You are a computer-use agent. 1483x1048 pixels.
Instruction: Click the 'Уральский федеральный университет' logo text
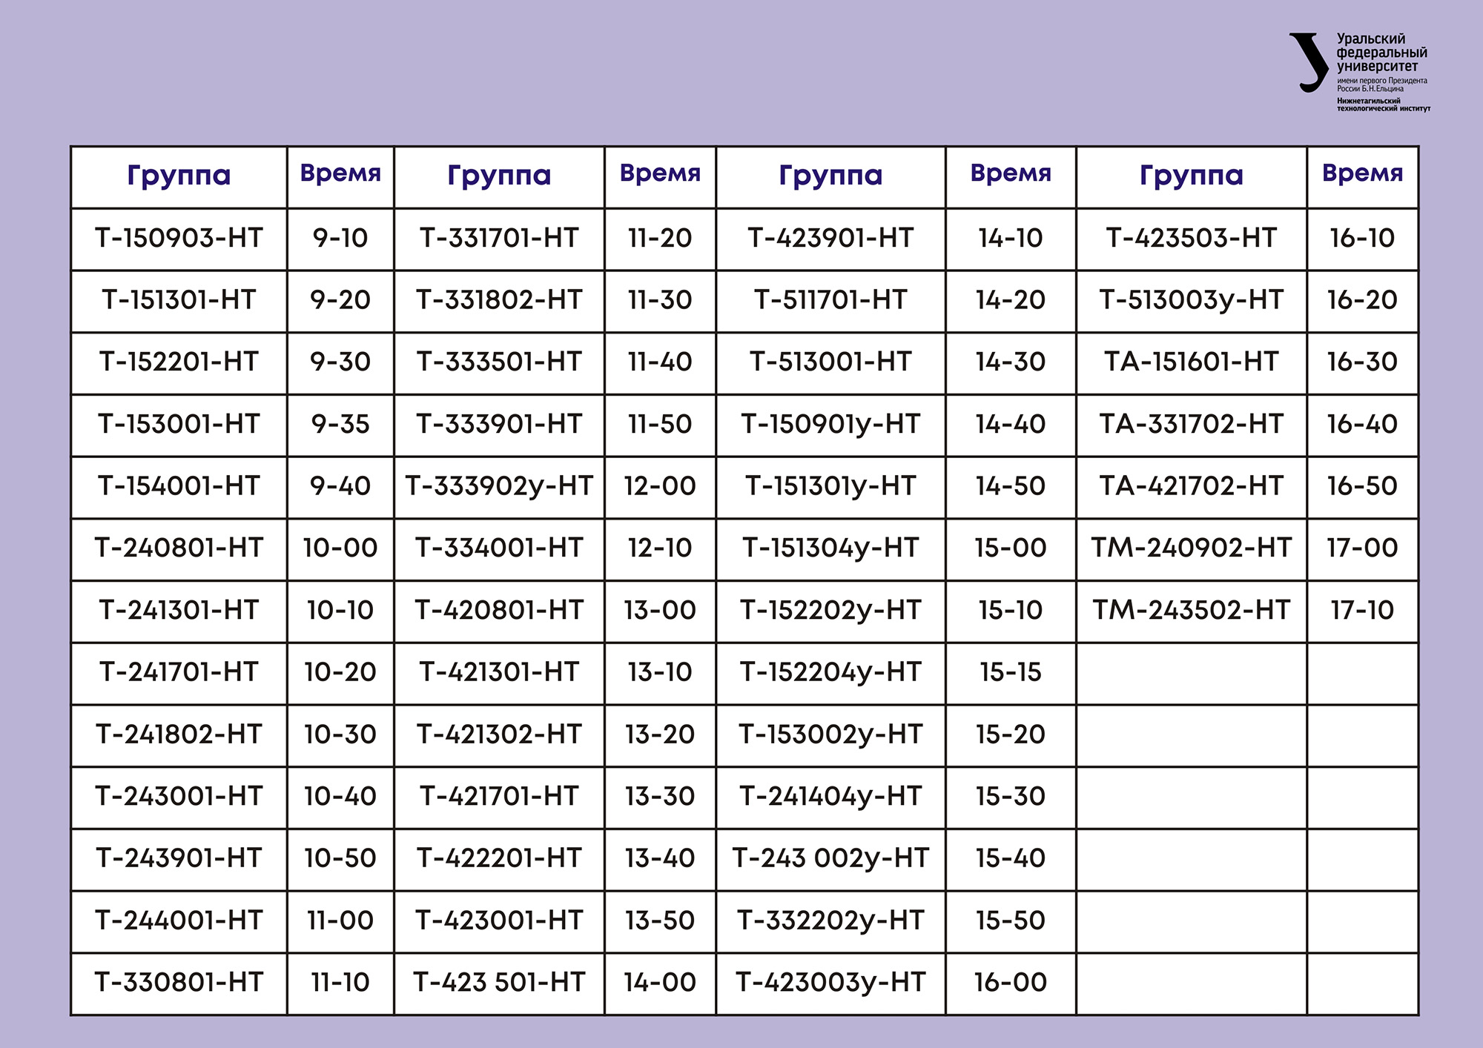[x=1381, y=53]
